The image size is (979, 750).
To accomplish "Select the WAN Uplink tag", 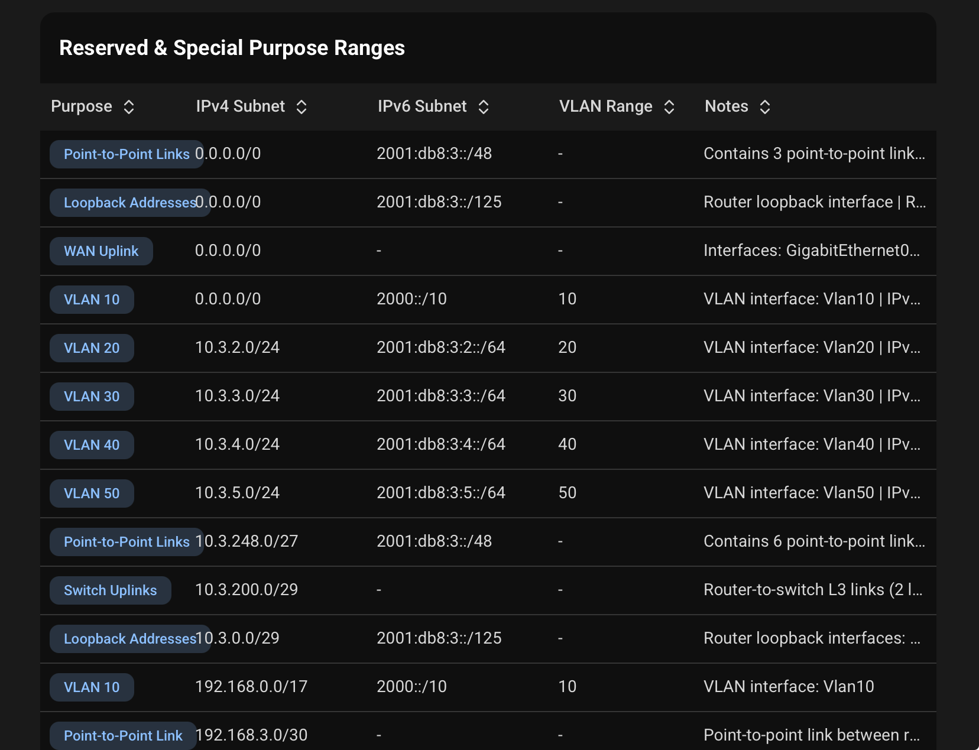I will [x=101, y=251].
